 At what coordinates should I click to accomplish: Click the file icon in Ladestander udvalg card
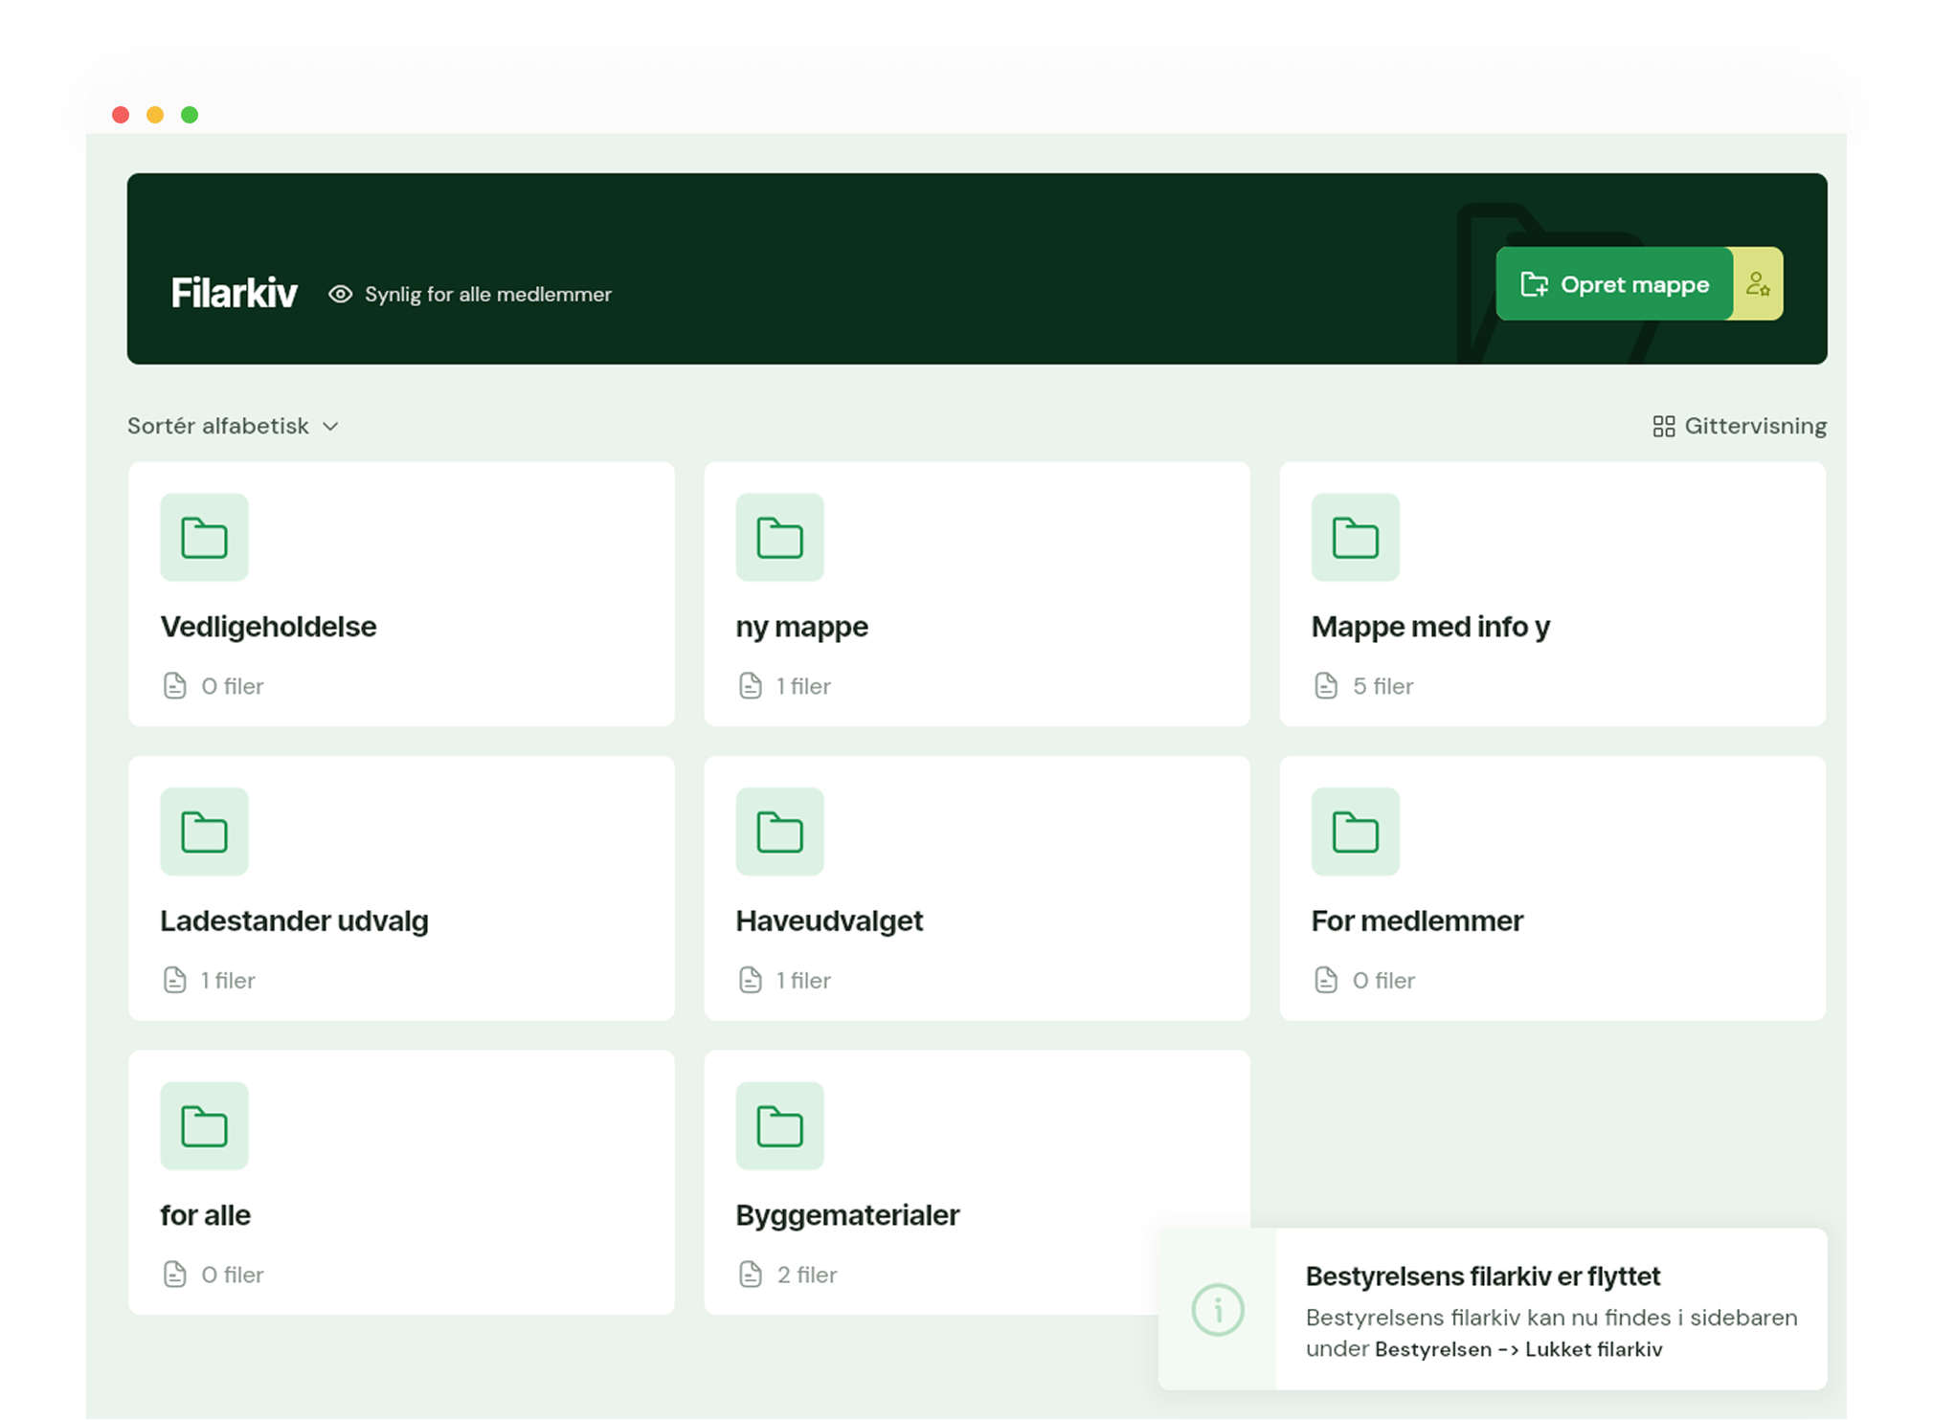pos(174,981)
